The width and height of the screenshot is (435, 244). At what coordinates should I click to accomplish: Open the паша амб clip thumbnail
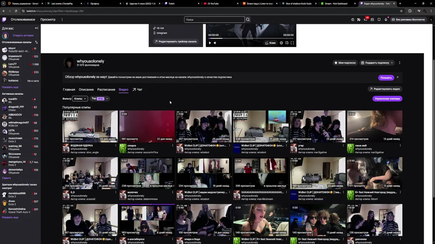pyautogui.click(x=375, y=126)
